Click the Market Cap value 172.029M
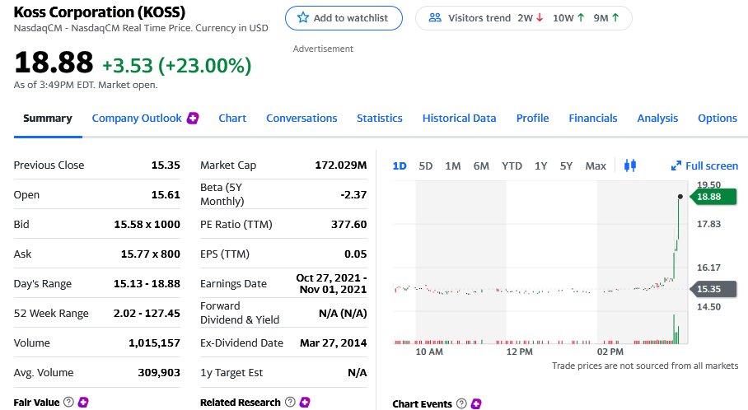 pos(340,165)
